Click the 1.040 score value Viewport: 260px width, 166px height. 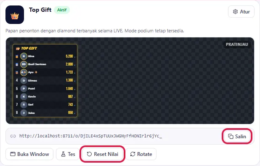[69, 89]
